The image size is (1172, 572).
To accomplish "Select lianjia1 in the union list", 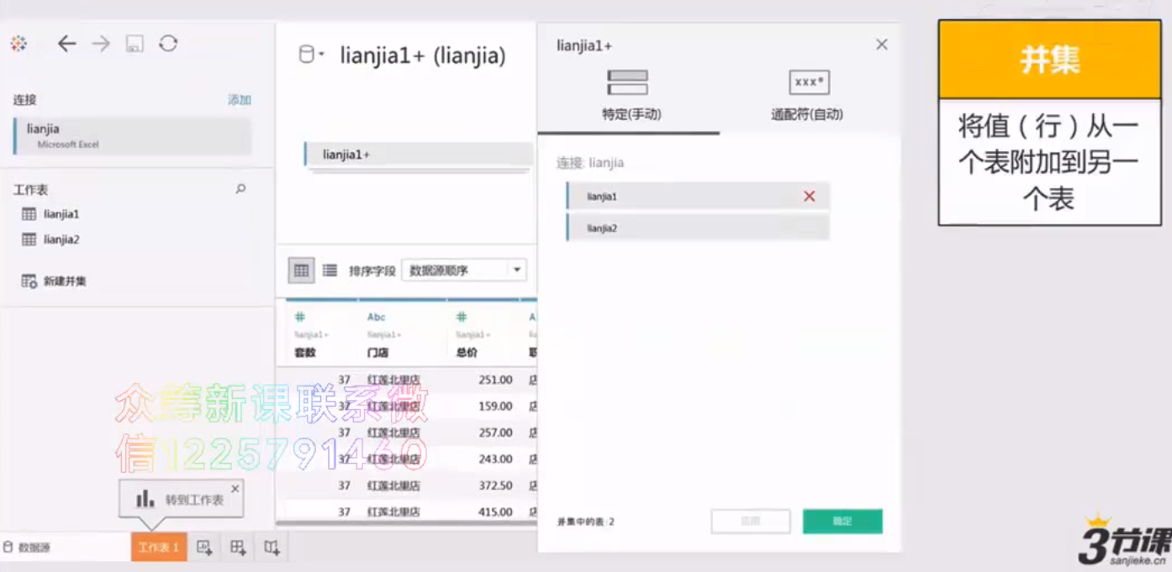I will coord(698,196).
